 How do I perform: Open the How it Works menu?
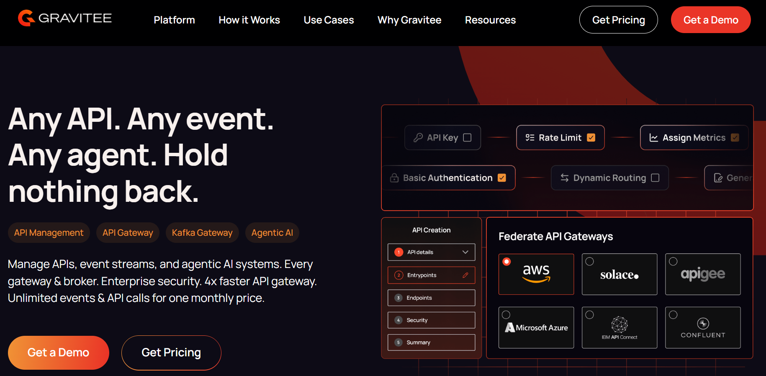(249, 20)
